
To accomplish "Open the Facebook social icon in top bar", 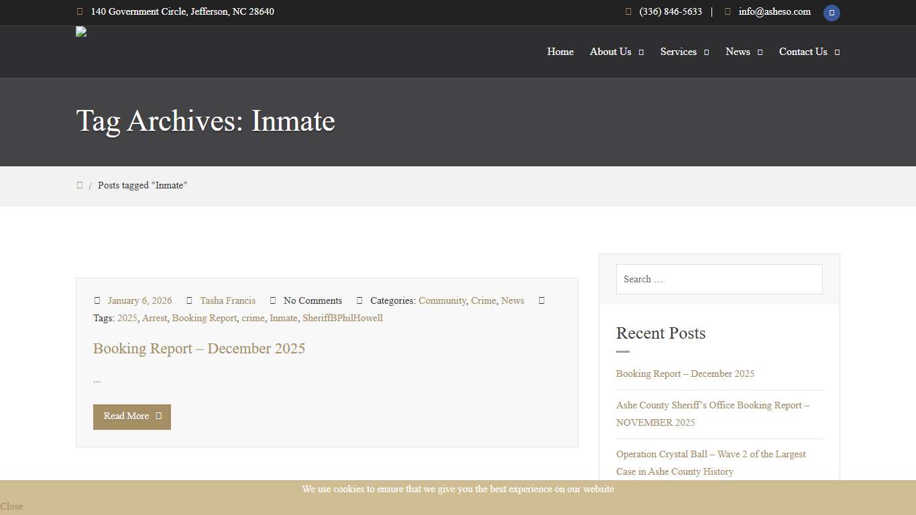I will point(832,13).
